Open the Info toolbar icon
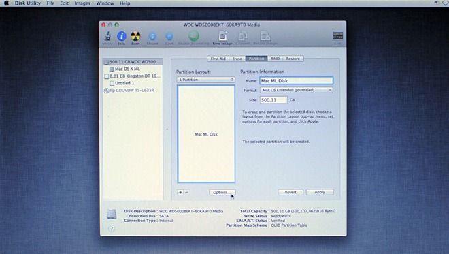The image size is (449, 254). (x=122, y=36)
